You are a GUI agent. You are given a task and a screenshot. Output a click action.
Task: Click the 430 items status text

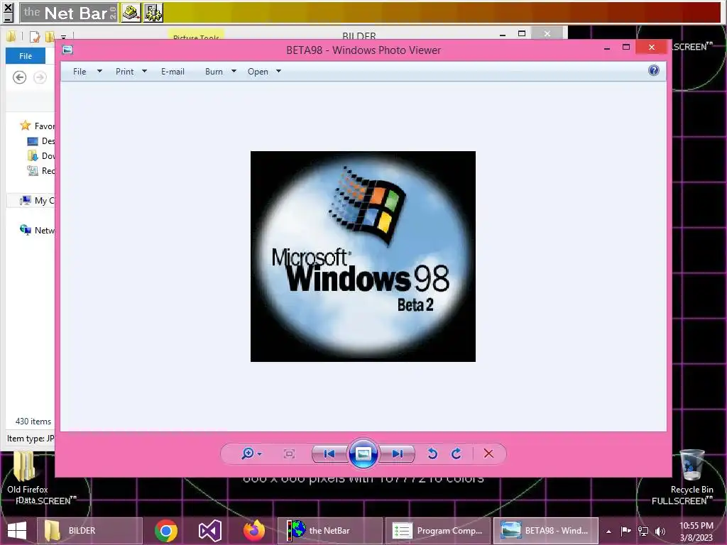click(33, 422)
